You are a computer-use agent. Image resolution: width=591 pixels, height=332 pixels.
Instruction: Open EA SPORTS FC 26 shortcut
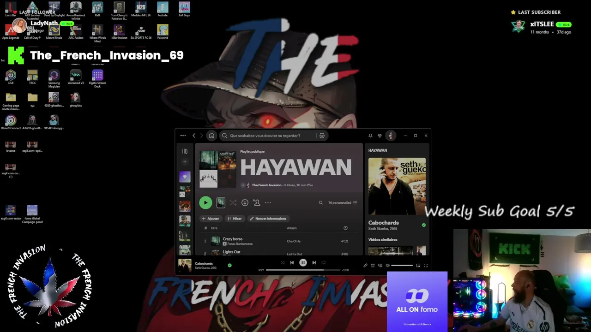coord(141,31)
